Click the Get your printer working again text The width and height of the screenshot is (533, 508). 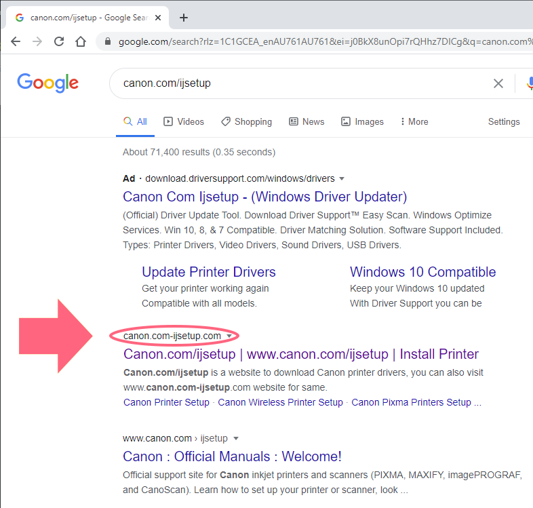click(205, 288)
